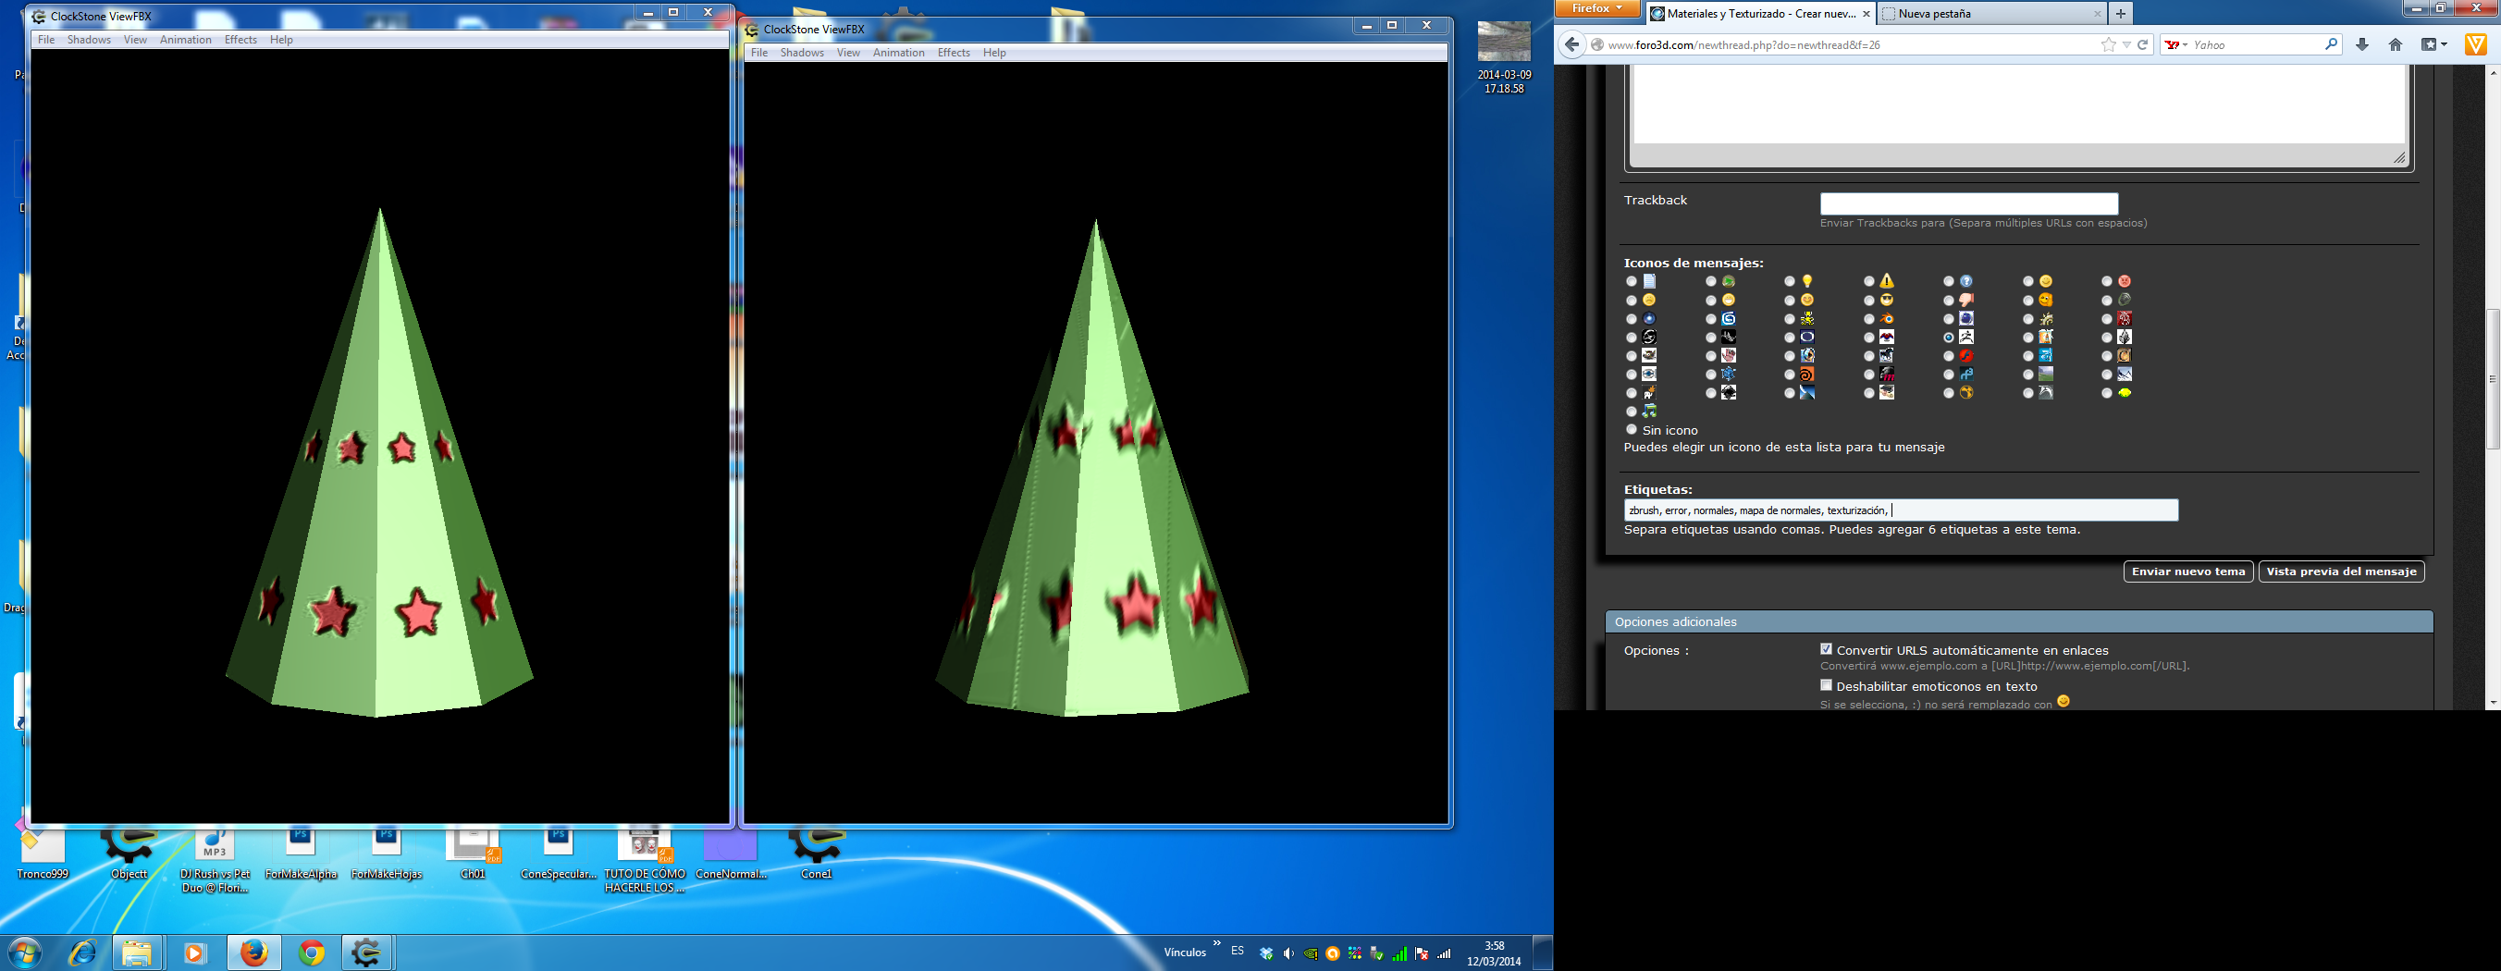Viewport: 2501px width, 971px height.
Task: Toggle Convertir URLS automáticamente en enlaces checkbox
Action: click(1826, 648)
